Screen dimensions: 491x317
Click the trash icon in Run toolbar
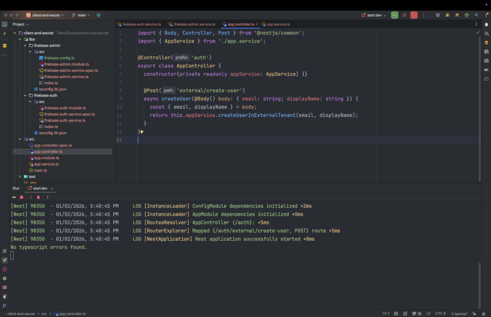point(38,197)
